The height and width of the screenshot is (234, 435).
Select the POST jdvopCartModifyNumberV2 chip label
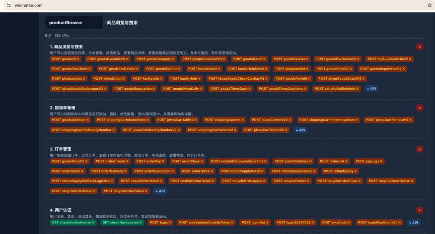coord(150,130)
